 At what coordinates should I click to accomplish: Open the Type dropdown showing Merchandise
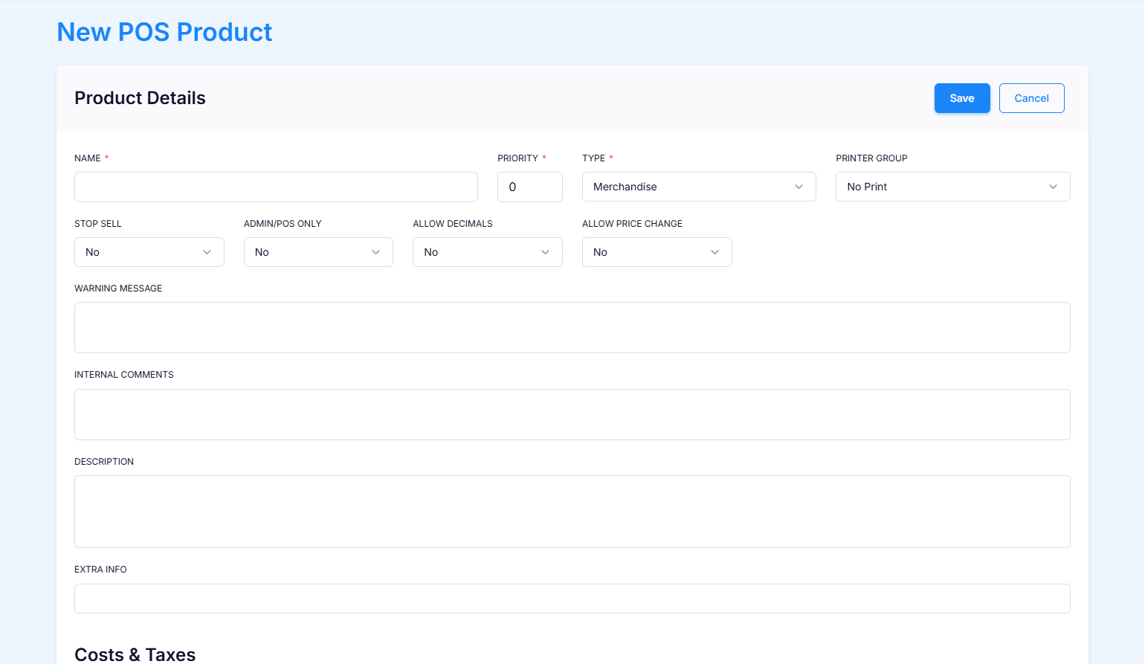pos(699,187)
